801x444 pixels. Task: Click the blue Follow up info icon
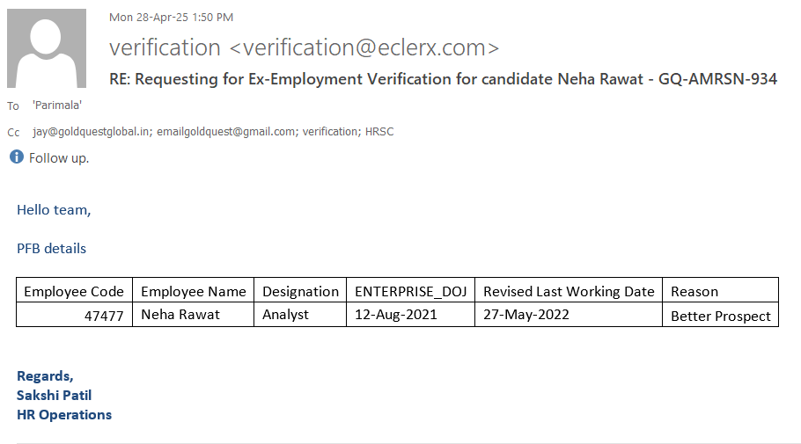(16, 157)
